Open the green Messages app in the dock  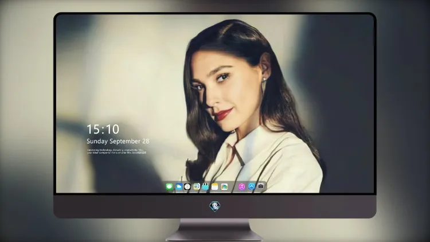[169, 186]
